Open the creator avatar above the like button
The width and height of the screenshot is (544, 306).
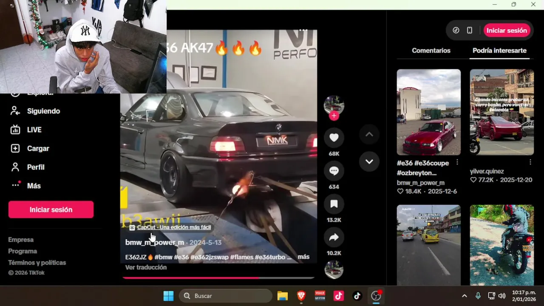pos(334,105)
